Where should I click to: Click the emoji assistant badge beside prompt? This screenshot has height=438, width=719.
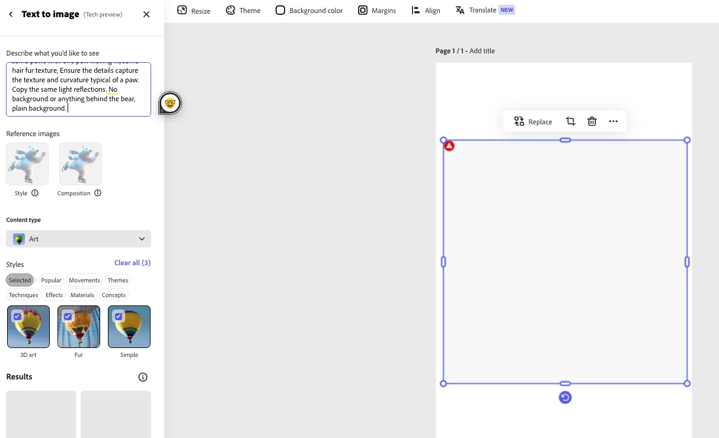click(x=170, y=103)
